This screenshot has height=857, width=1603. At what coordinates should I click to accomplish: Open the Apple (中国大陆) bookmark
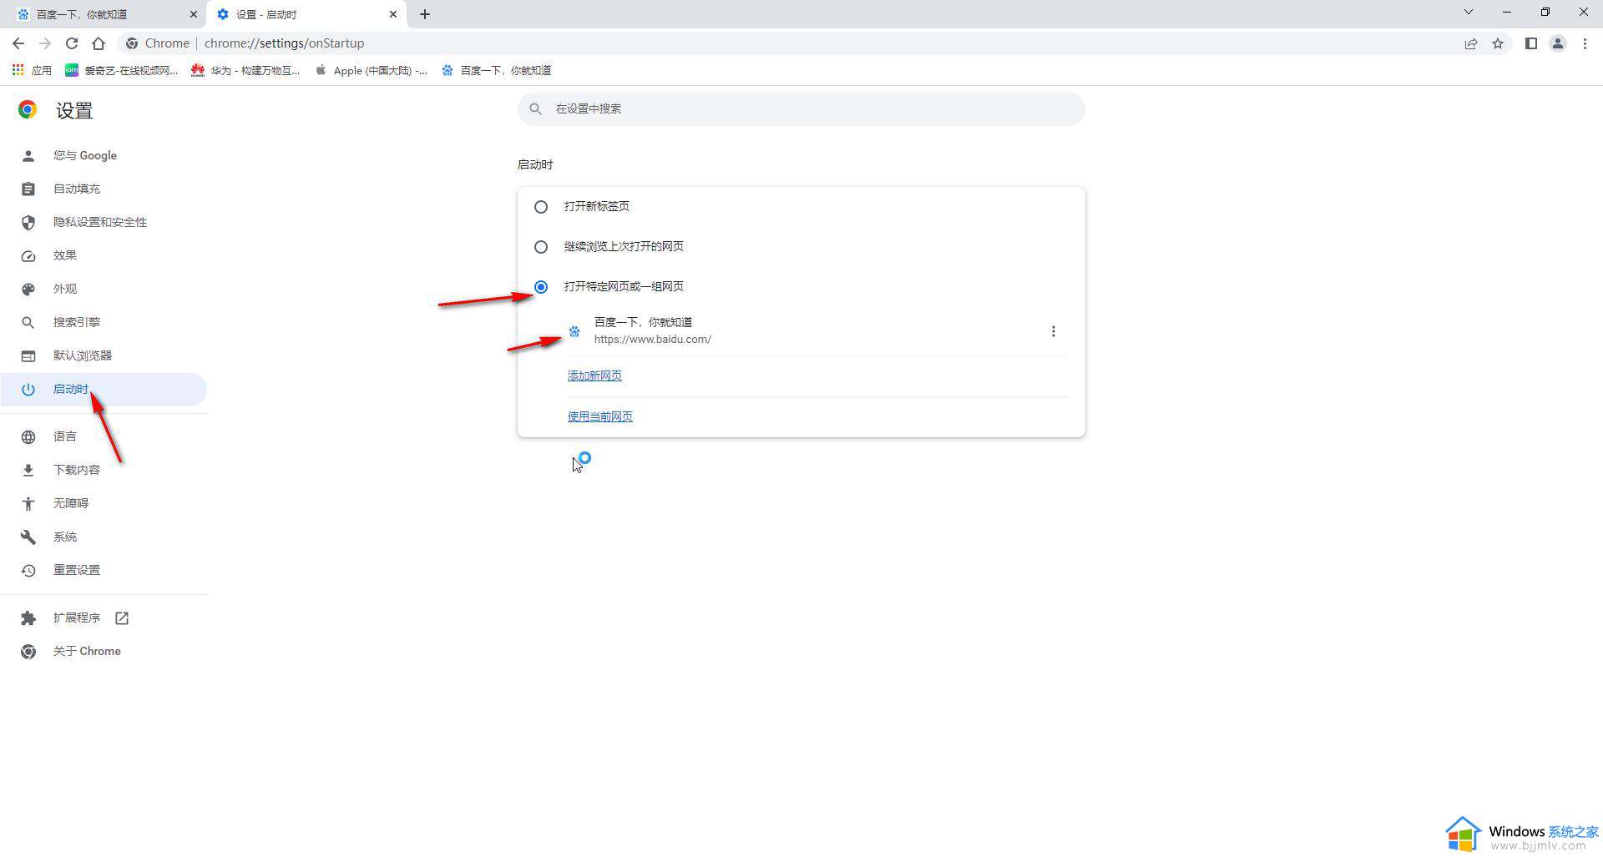[372, 70]
